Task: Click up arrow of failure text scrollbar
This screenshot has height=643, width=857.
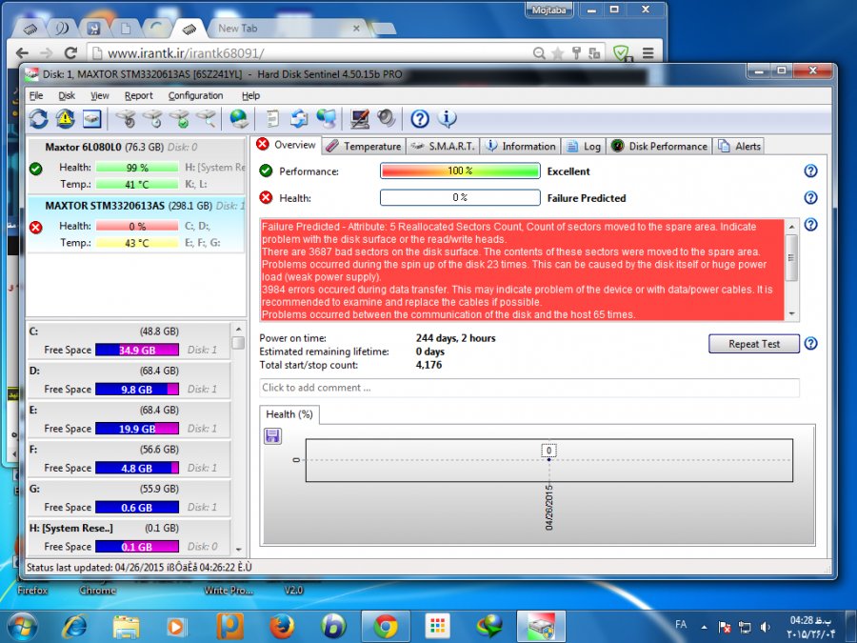Action: (x=791, y=226)
